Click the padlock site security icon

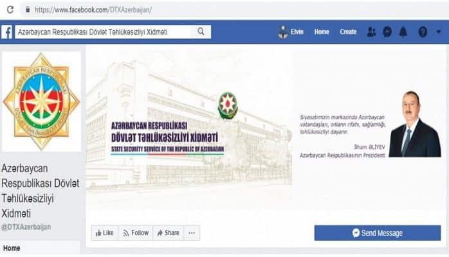[x=28, y=10]
